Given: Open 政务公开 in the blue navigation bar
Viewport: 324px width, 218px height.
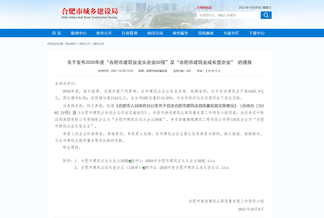Looking at the screenshot, I should [104, 33].
